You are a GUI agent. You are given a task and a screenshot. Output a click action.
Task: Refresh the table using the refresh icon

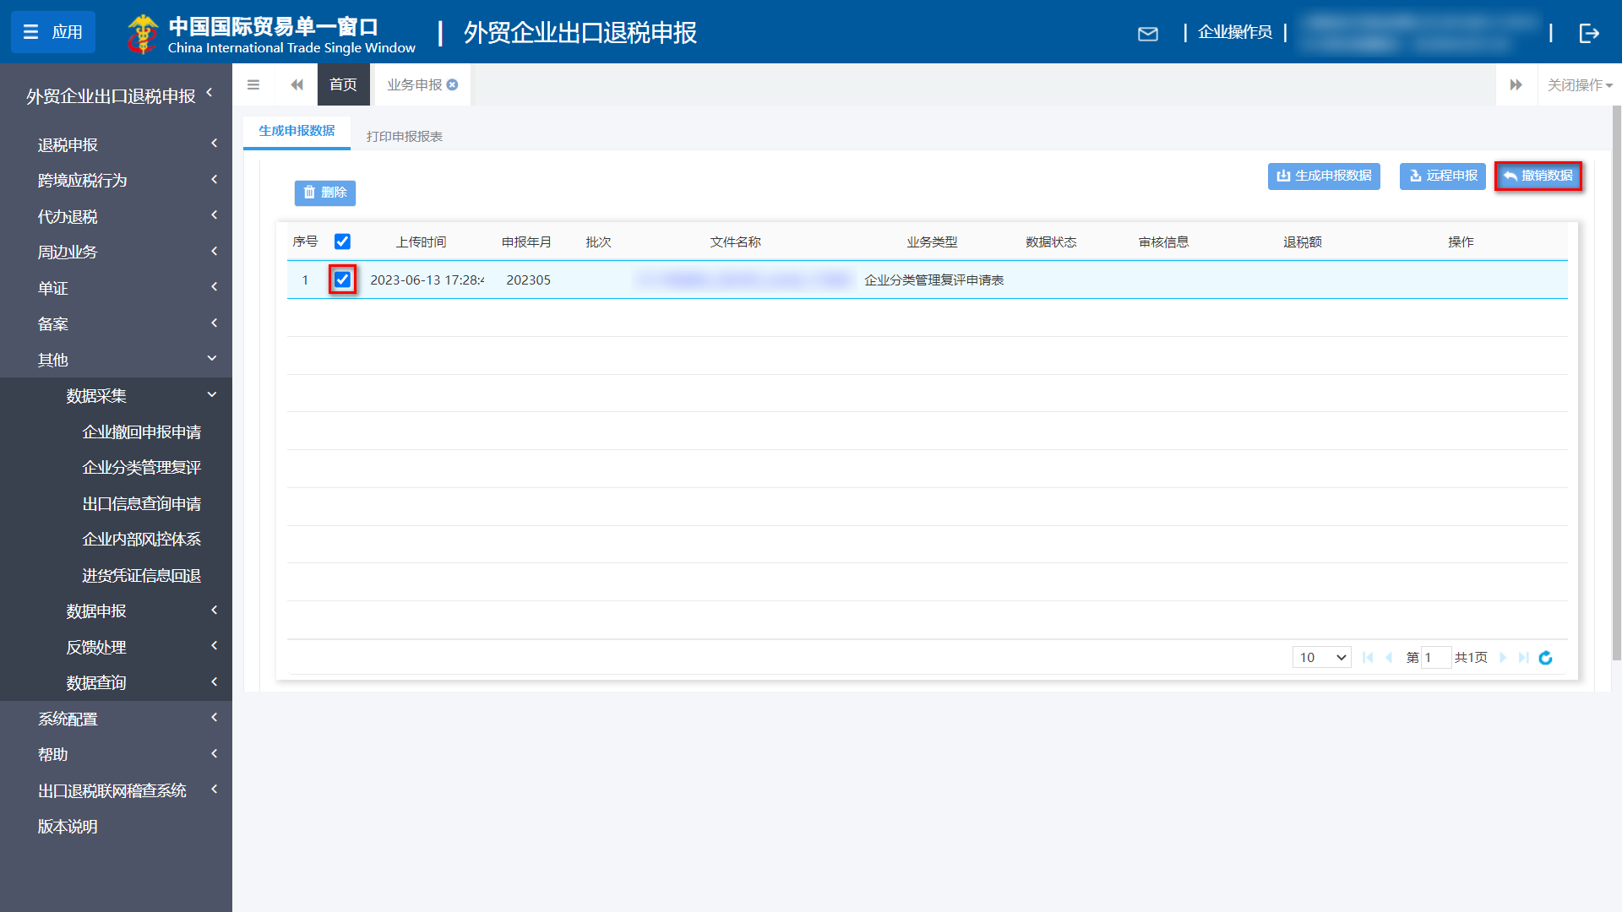click(1545, 657)
